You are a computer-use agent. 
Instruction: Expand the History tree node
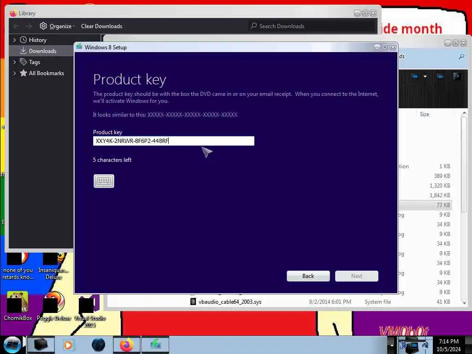tap(14, 40)
